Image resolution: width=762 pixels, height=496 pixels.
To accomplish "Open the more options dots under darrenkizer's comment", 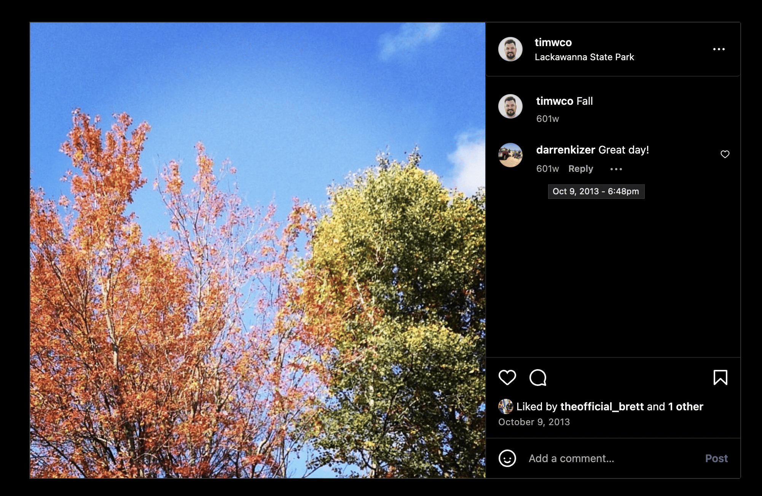I will [x=616, y=169].
